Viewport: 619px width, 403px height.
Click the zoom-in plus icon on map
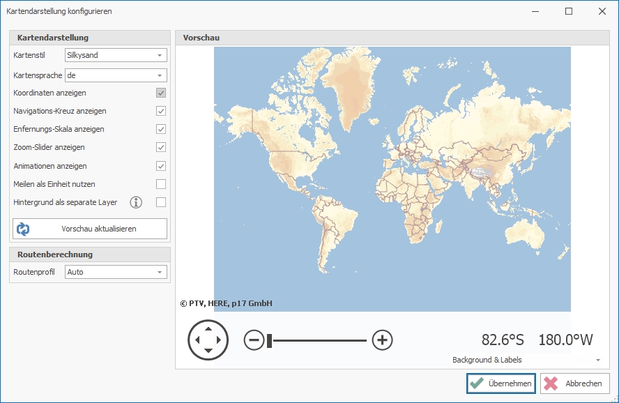click(382, 340)
